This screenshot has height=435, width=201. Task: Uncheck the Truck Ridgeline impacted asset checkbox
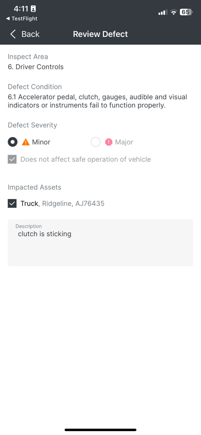(12, 203)
